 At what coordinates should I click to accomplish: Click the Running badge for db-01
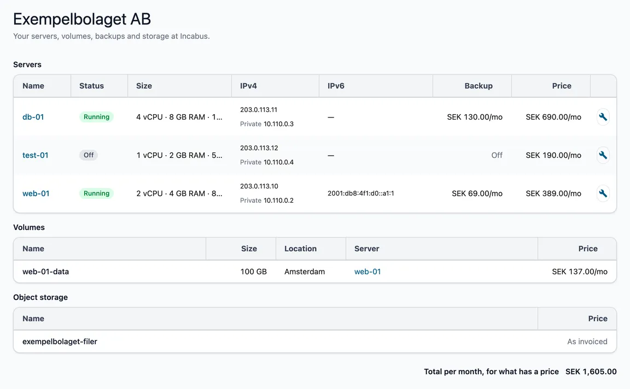pos(96,117)
